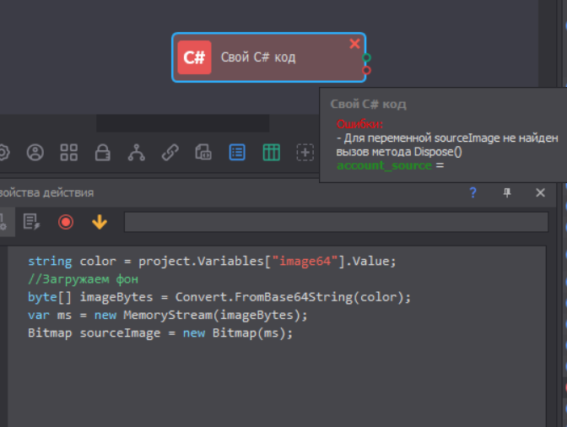The image size is (567, 427).
Task: Open the four-squares grid icon
Action: [68, 152]
